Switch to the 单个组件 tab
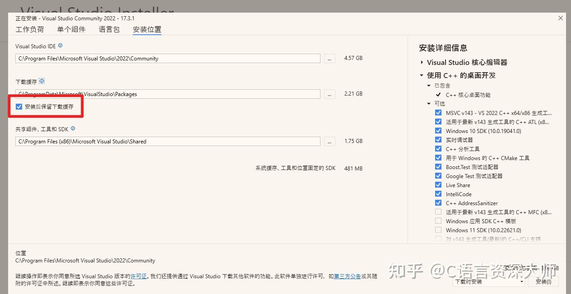The width and height of the screenshot is (571, 294). (71, 29)
